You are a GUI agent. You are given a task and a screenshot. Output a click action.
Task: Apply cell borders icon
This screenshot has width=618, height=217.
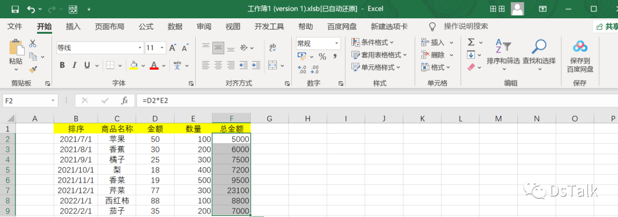click(x=110, y=65)
